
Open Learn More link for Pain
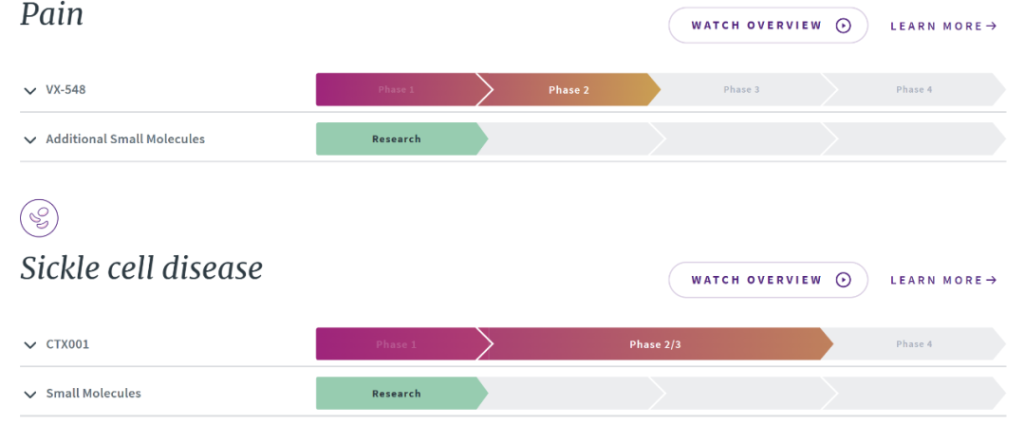pos(936,26)
